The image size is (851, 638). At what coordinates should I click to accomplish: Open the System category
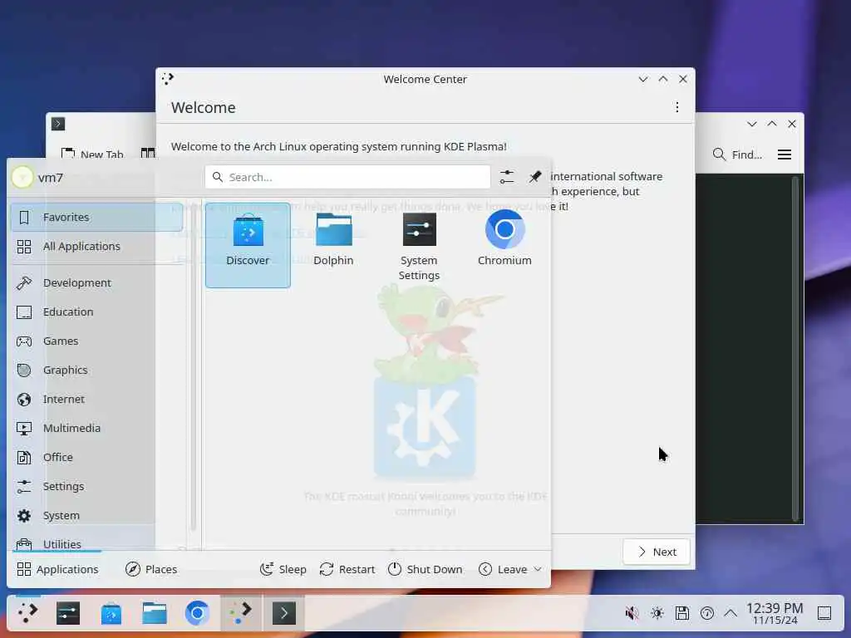point(96,515)
